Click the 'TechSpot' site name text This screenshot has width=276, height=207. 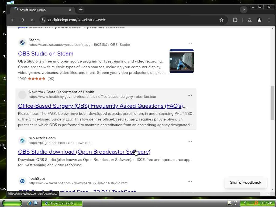37,178
